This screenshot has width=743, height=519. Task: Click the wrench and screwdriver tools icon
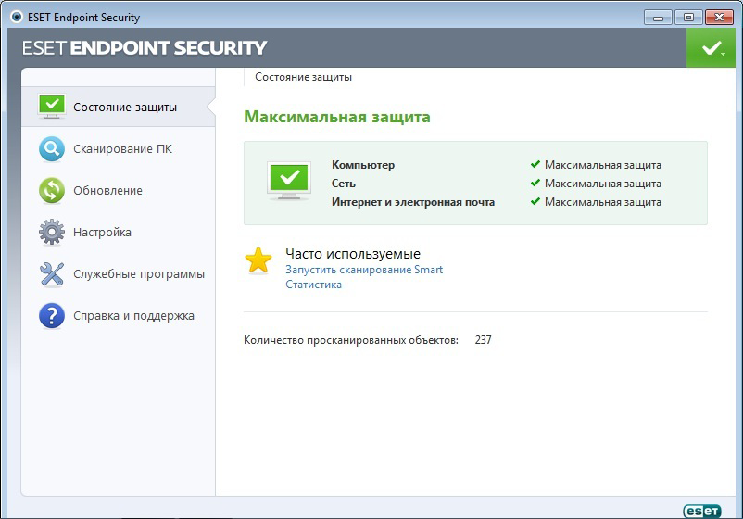(x=52, y=273)
